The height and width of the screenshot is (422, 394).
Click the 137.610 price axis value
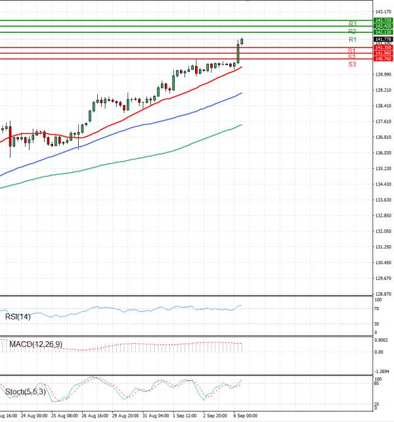point(383,122)
